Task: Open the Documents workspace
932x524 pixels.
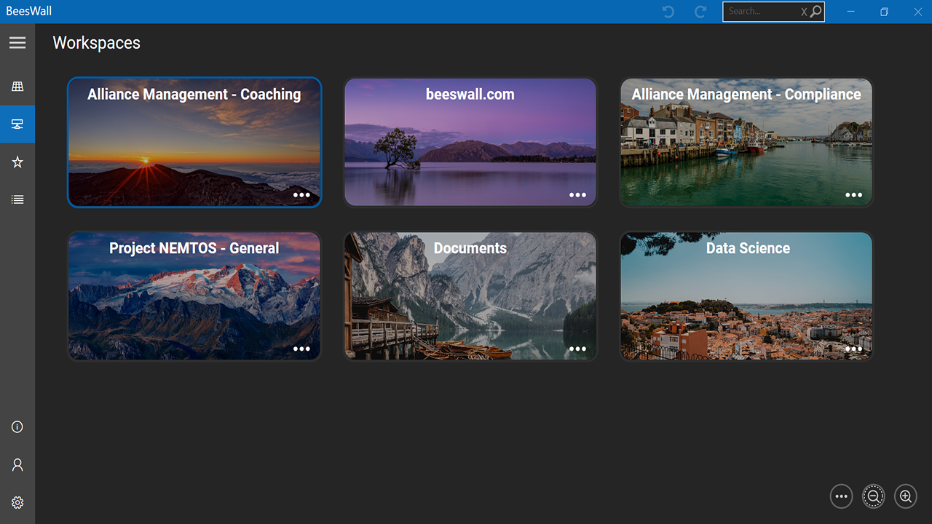Action: (x=470, y=296)
